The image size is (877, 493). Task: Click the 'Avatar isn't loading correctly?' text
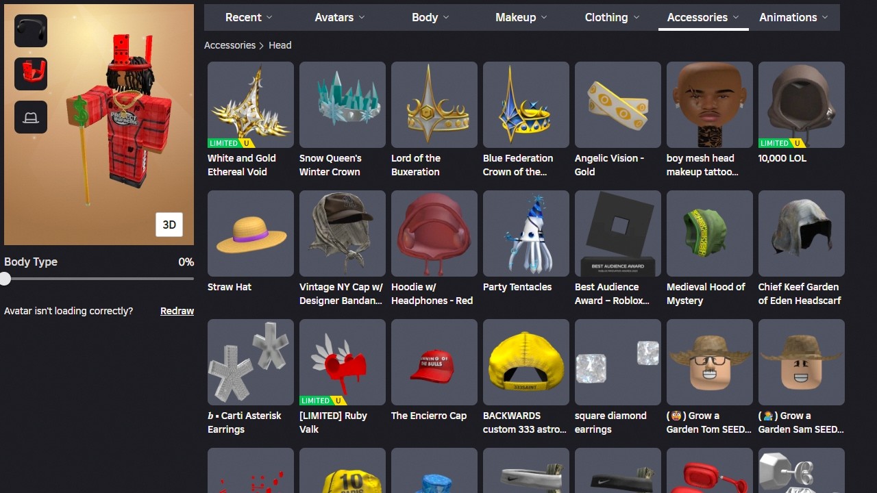click(69, 311)
